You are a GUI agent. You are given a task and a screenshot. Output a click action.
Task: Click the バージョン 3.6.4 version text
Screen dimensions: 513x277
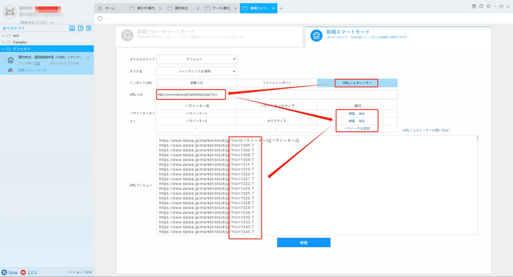(x=79, y=272)
